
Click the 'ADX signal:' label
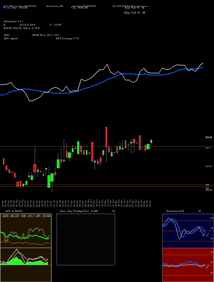click(11, 38)
